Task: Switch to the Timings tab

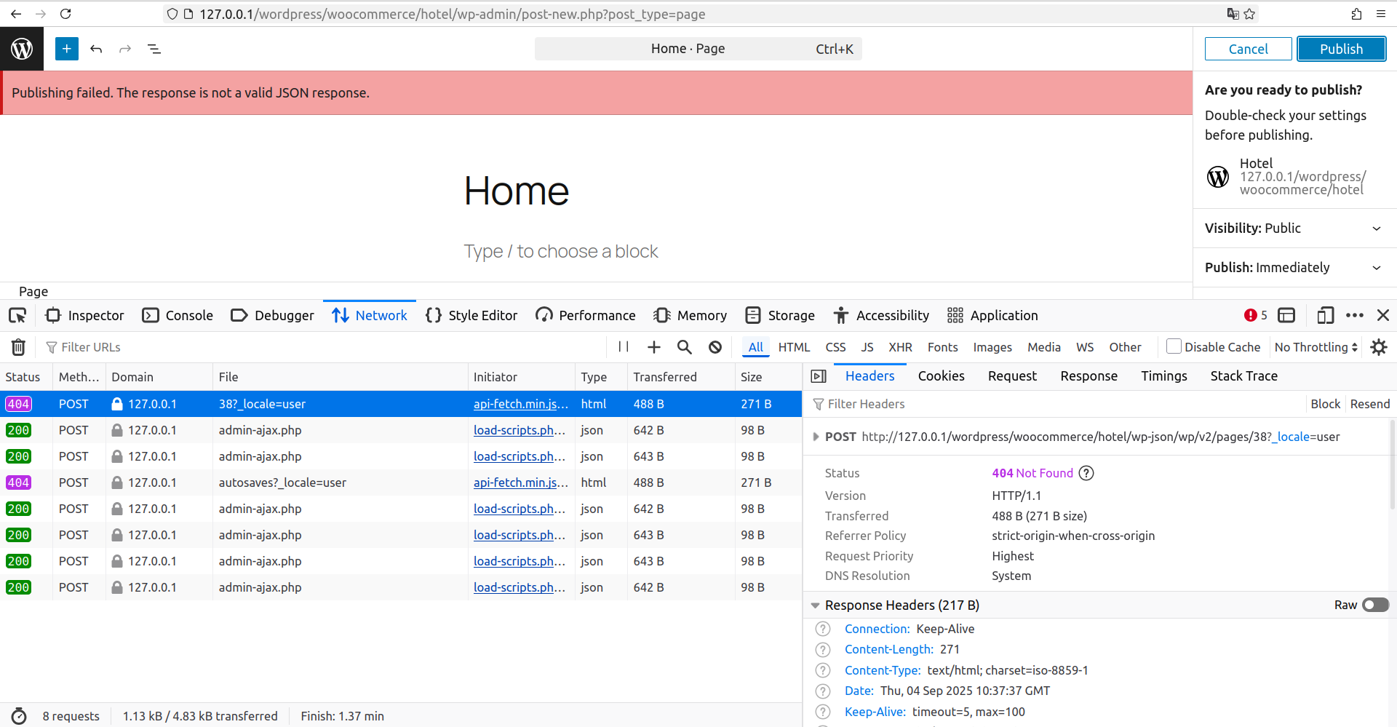Action: [x=1163, y=376]
